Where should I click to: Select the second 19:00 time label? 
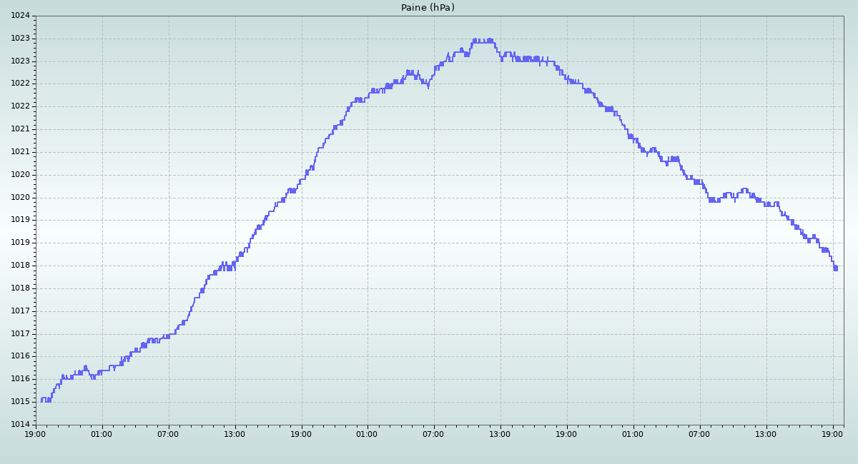tap(302, 433)
